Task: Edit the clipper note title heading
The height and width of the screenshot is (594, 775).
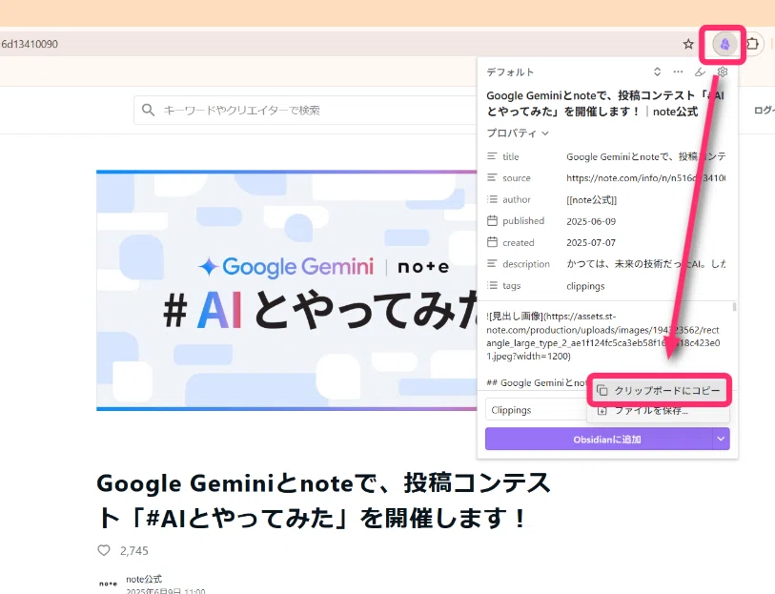Action: coord(605,103)
